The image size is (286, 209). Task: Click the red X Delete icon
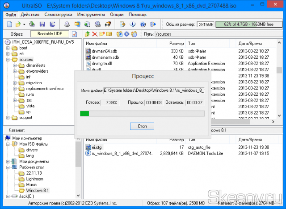click(94, 34)
